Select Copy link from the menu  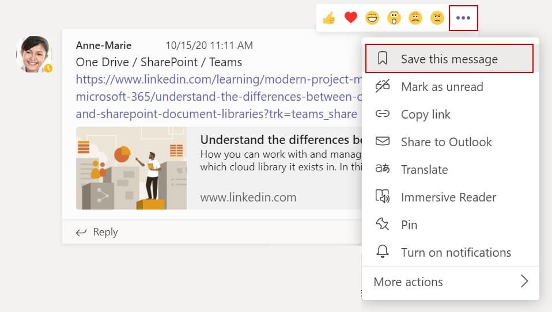pos(450,114)
